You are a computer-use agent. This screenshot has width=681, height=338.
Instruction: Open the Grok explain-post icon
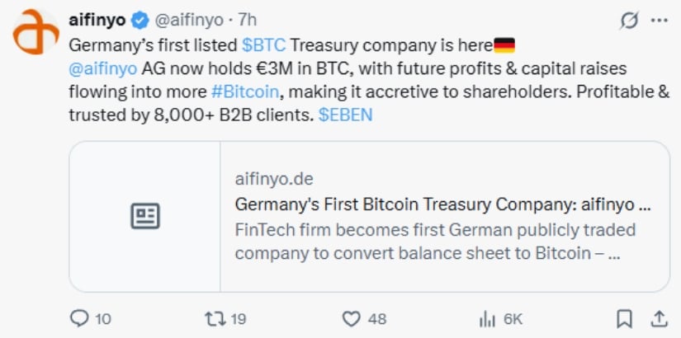[x=629, y=19]
